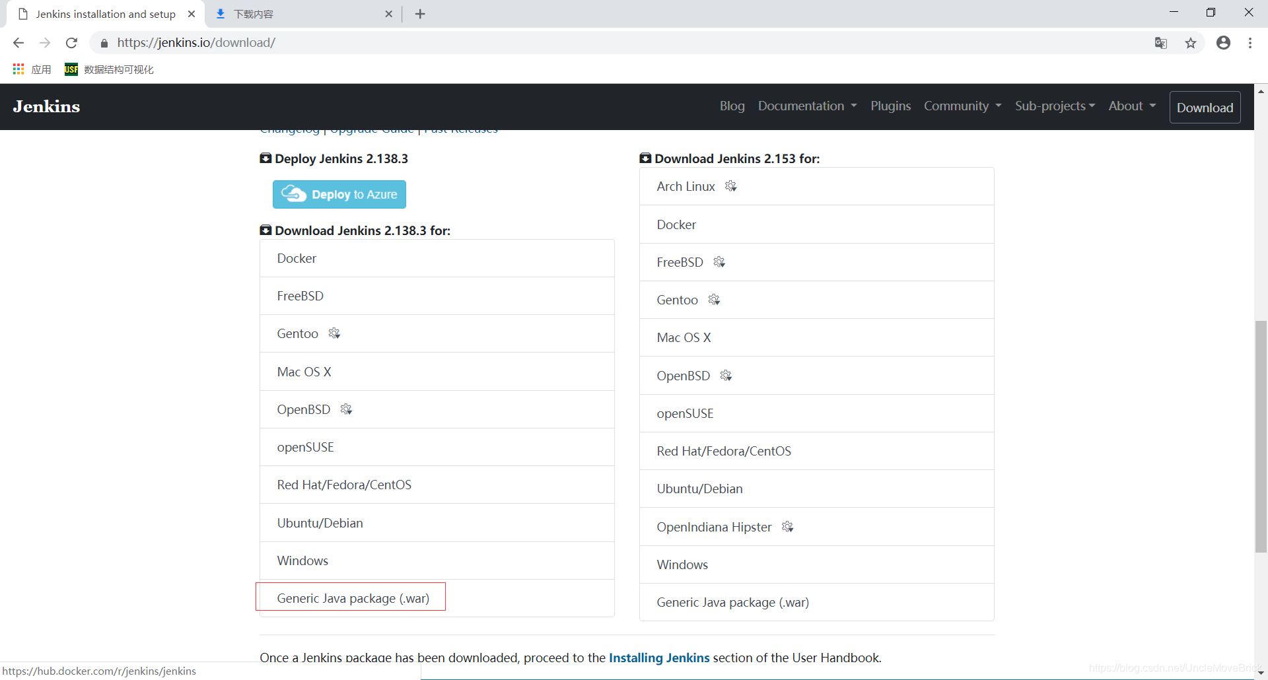The width and height of the screenshot is (1268, 680).
Task: Click the page vertical scrollbar thumb
Action: pos(1261,436)
